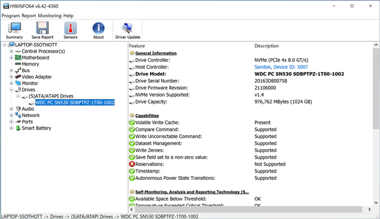Expand the Monitor tree node
Viewport: 380px width, 219px height.
point(11,83)
